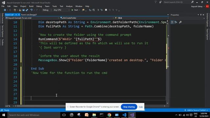The width and height of the screenshot is (210, 118).
Task: Toggle auto-hide pin on Properties panel
Action: [x=201, y=15]
